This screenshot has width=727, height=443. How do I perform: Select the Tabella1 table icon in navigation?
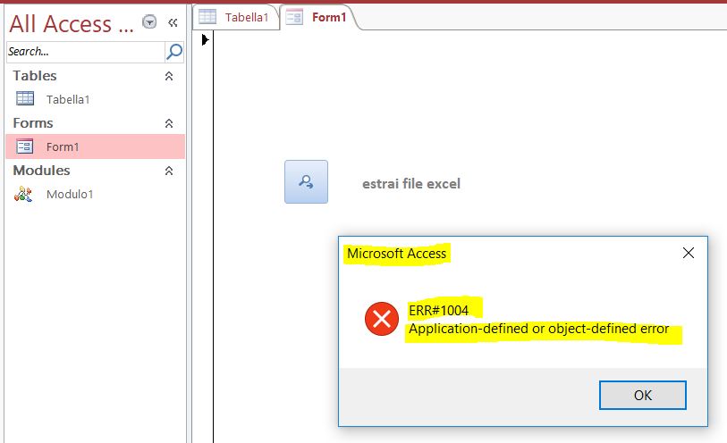click(x=25, y=98)
